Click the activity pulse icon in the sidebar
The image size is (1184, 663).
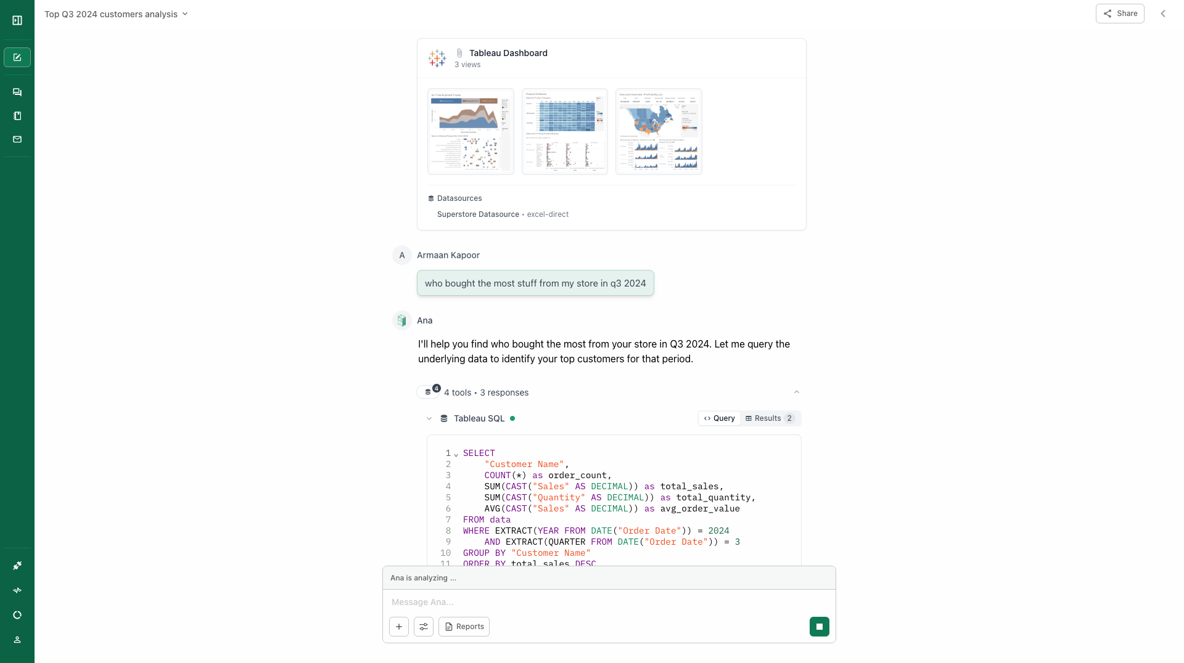(17, 590)
